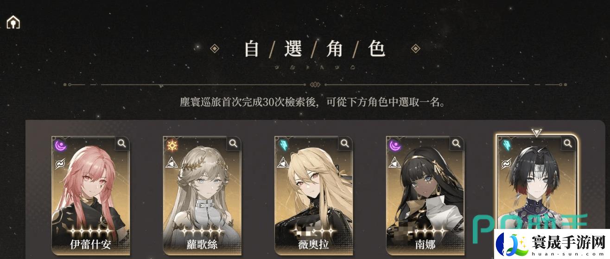This screenshot has height=259, width=610.
Task: Click triangle class icon on 南娜 card
Action: coord(394,162)
